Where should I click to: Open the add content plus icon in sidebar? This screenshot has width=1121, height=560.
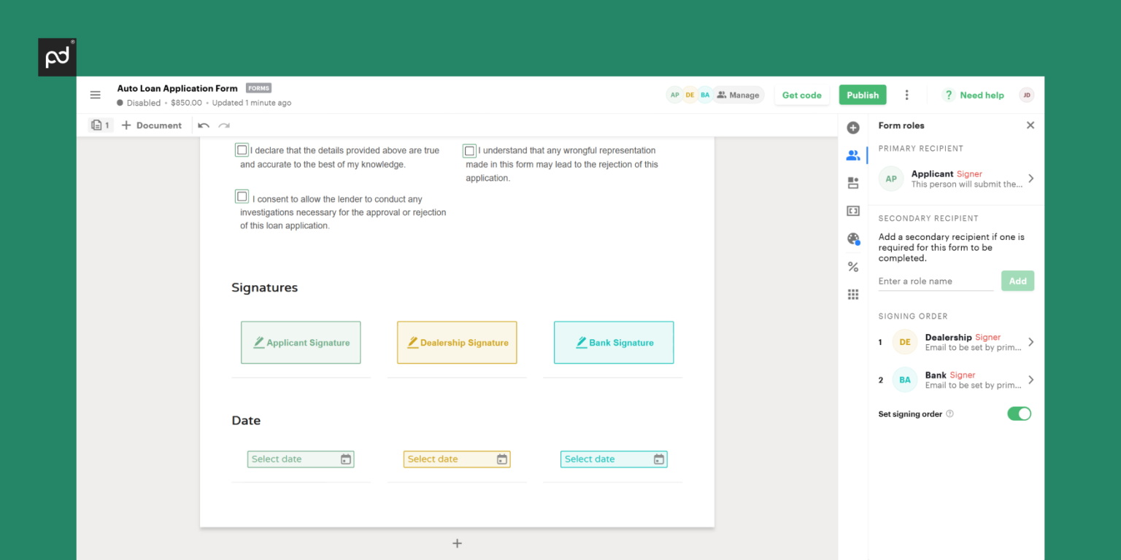(852, 128)
